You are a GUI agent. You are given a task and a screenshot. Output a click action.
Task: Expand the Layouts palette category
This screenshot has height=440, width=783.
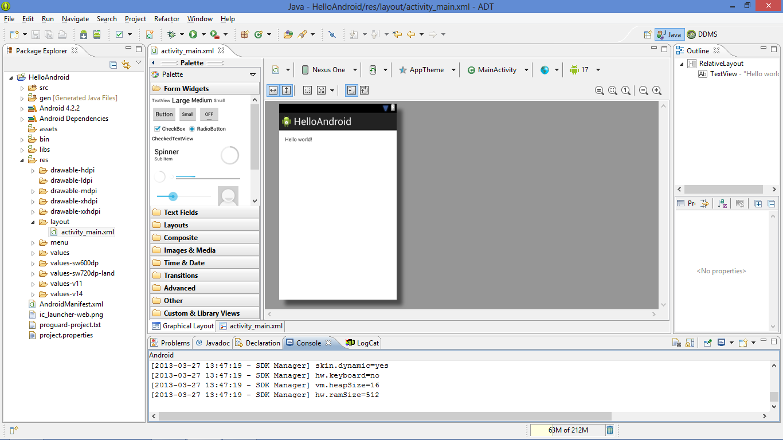tap(205, 225)
